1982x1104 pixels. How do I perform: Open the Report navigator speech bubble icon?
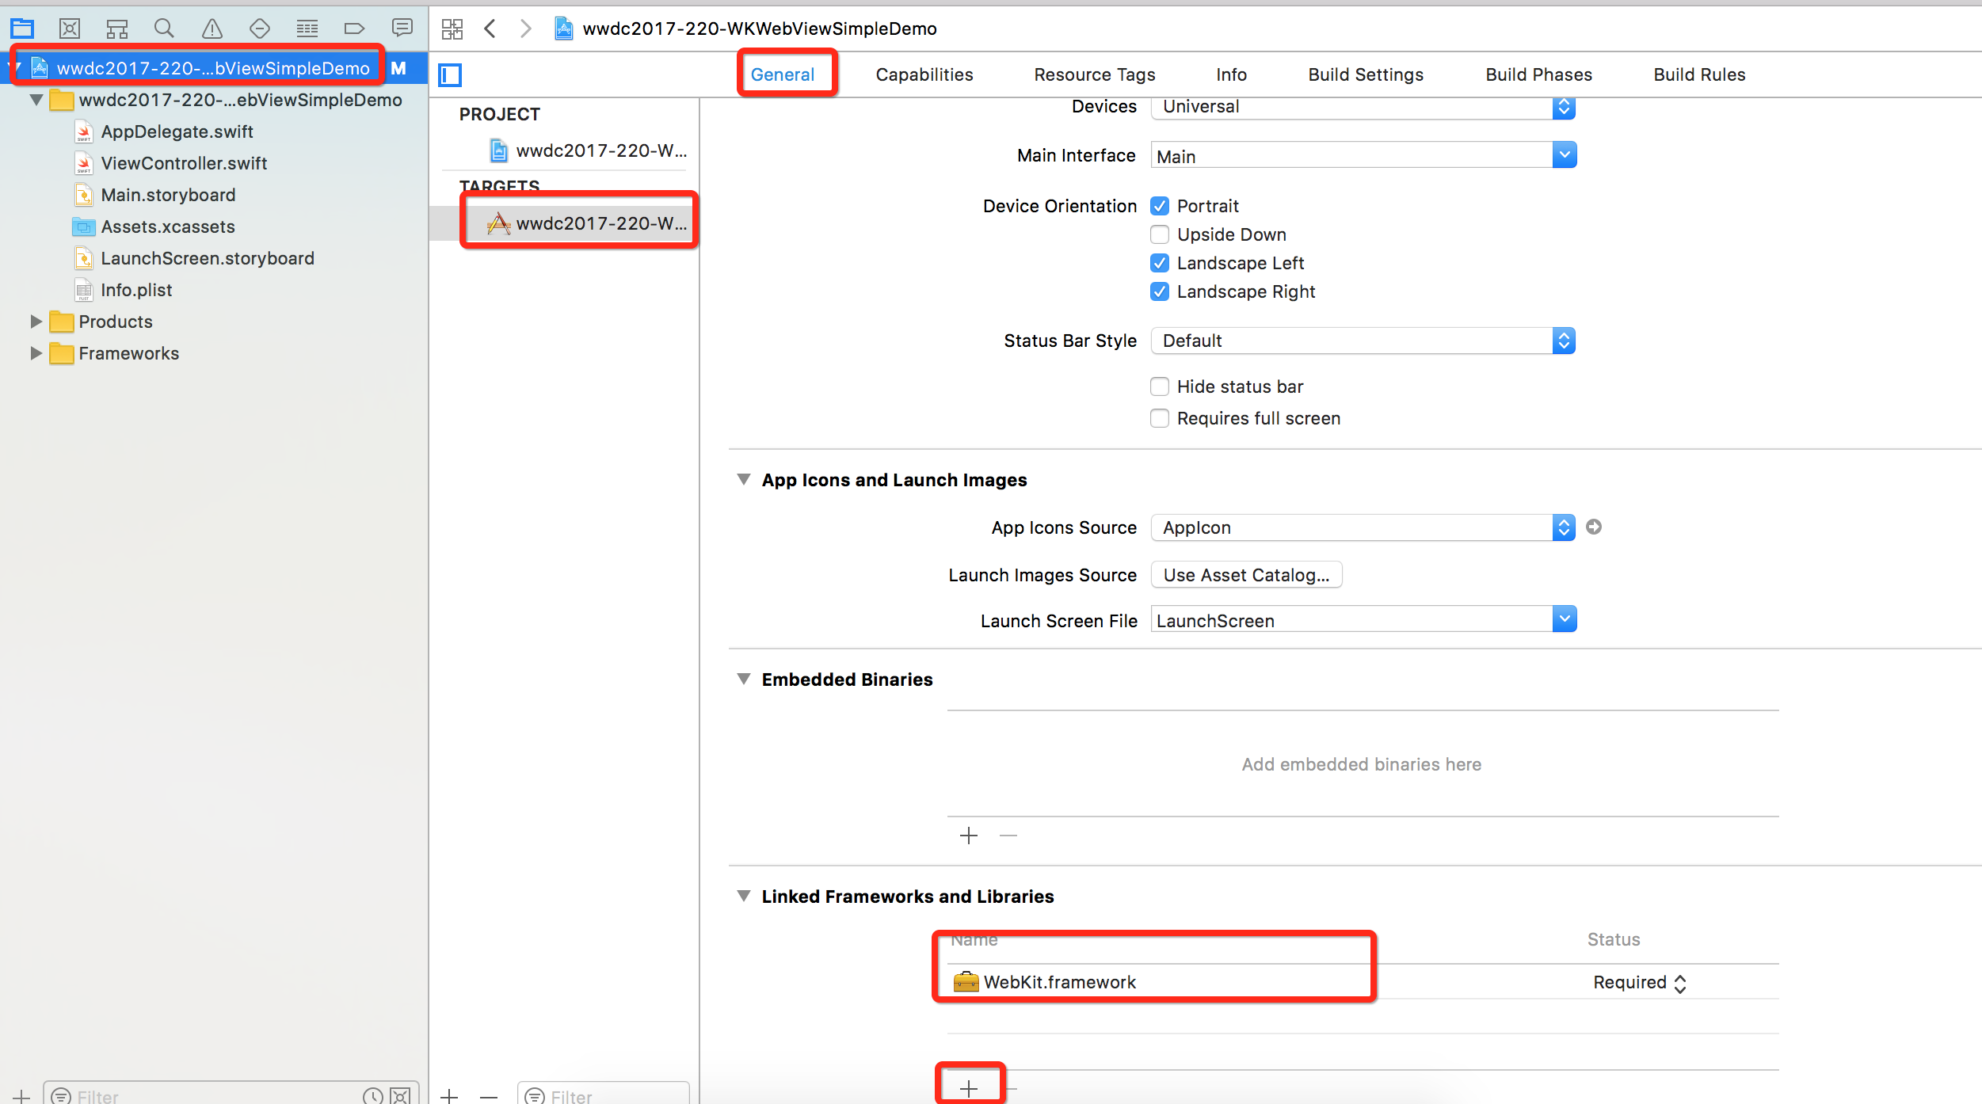pos(402,29)
